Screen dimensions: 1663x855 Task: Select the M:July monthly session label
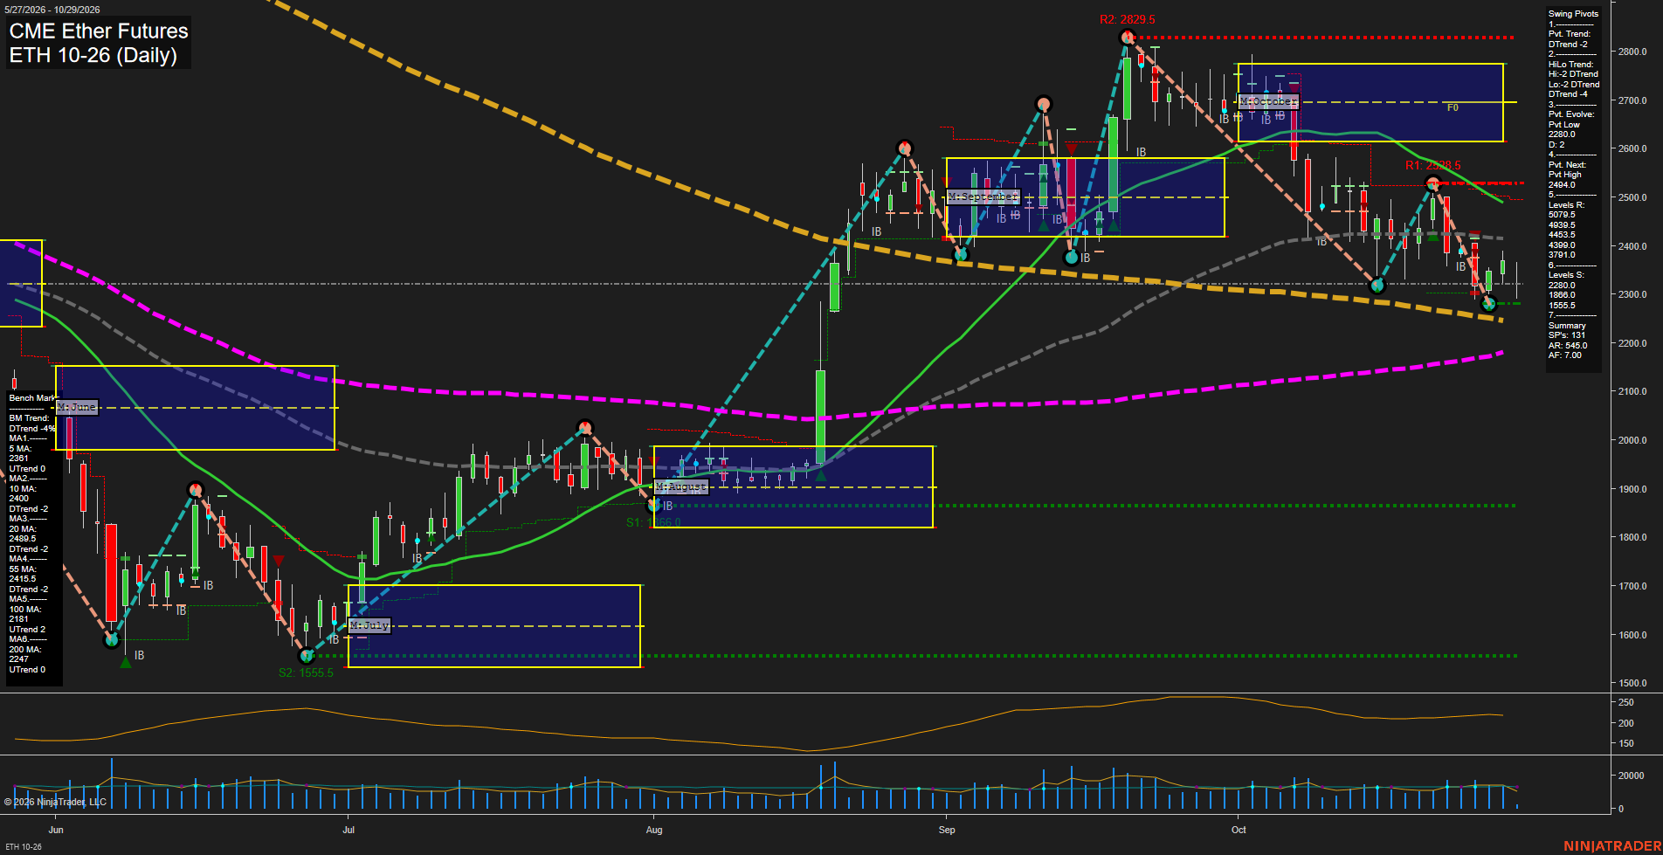click(369, 625)
